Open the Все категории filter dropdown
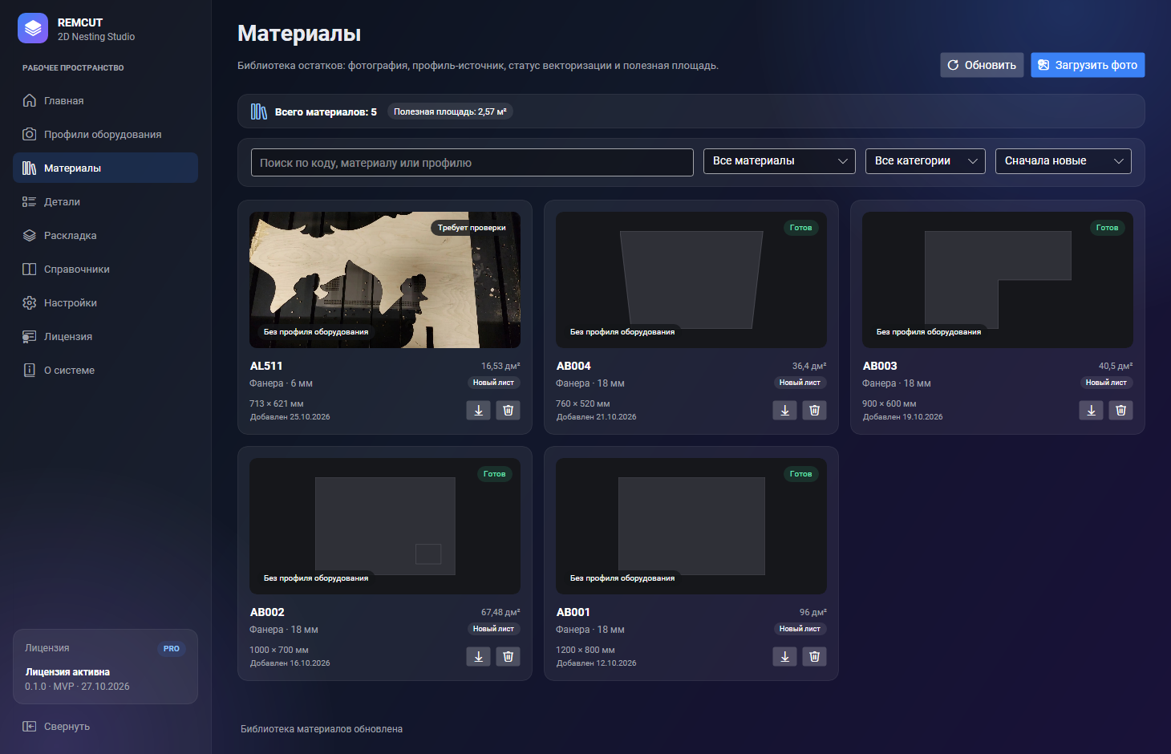 pyautogui.click(x=926, y=161)
